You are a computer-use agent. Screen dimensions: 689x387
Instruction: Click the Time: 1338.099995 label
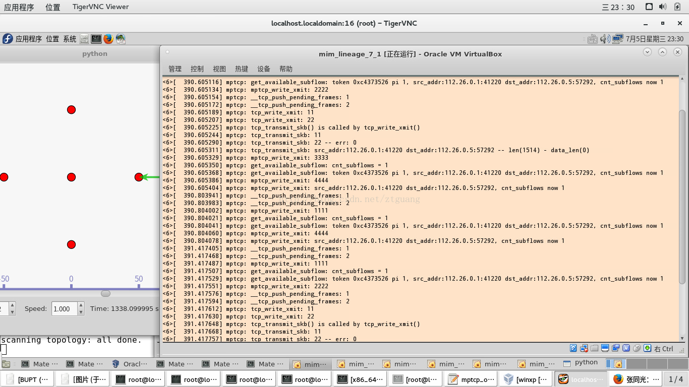click(x=125, y=308)
